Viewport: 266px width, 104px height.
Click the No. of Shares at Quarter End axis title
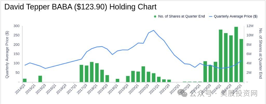[261, 53]
